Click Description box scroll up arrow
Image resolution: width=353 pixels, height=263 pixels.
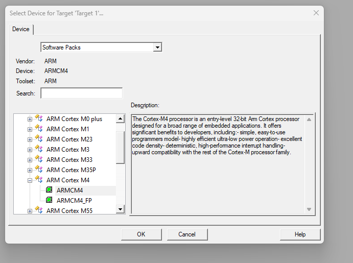(x=309, y=119)
